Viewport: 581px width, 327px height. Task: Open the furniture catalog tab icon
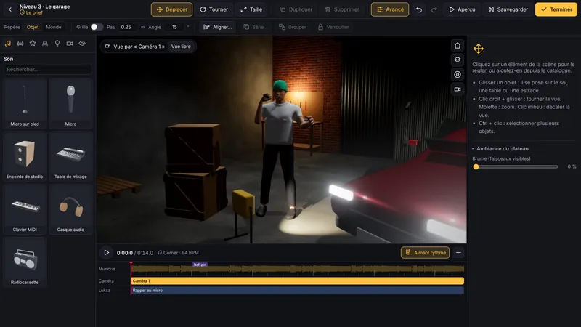point(20,44)
